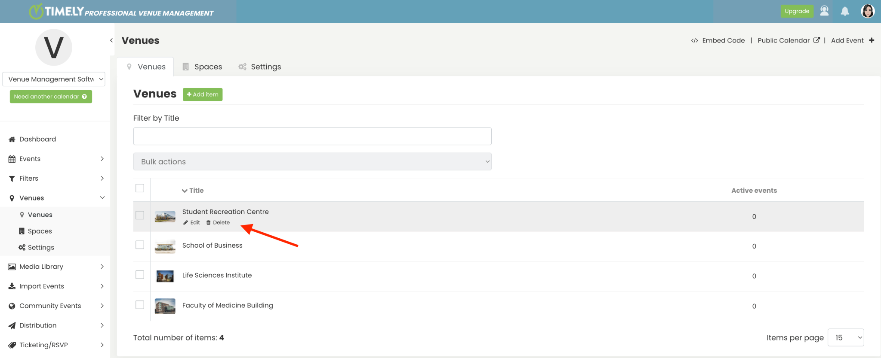Click the Faculty of Medicine Building thumbnail
This screenshot has width=881, height=358.
coord(165,306)
